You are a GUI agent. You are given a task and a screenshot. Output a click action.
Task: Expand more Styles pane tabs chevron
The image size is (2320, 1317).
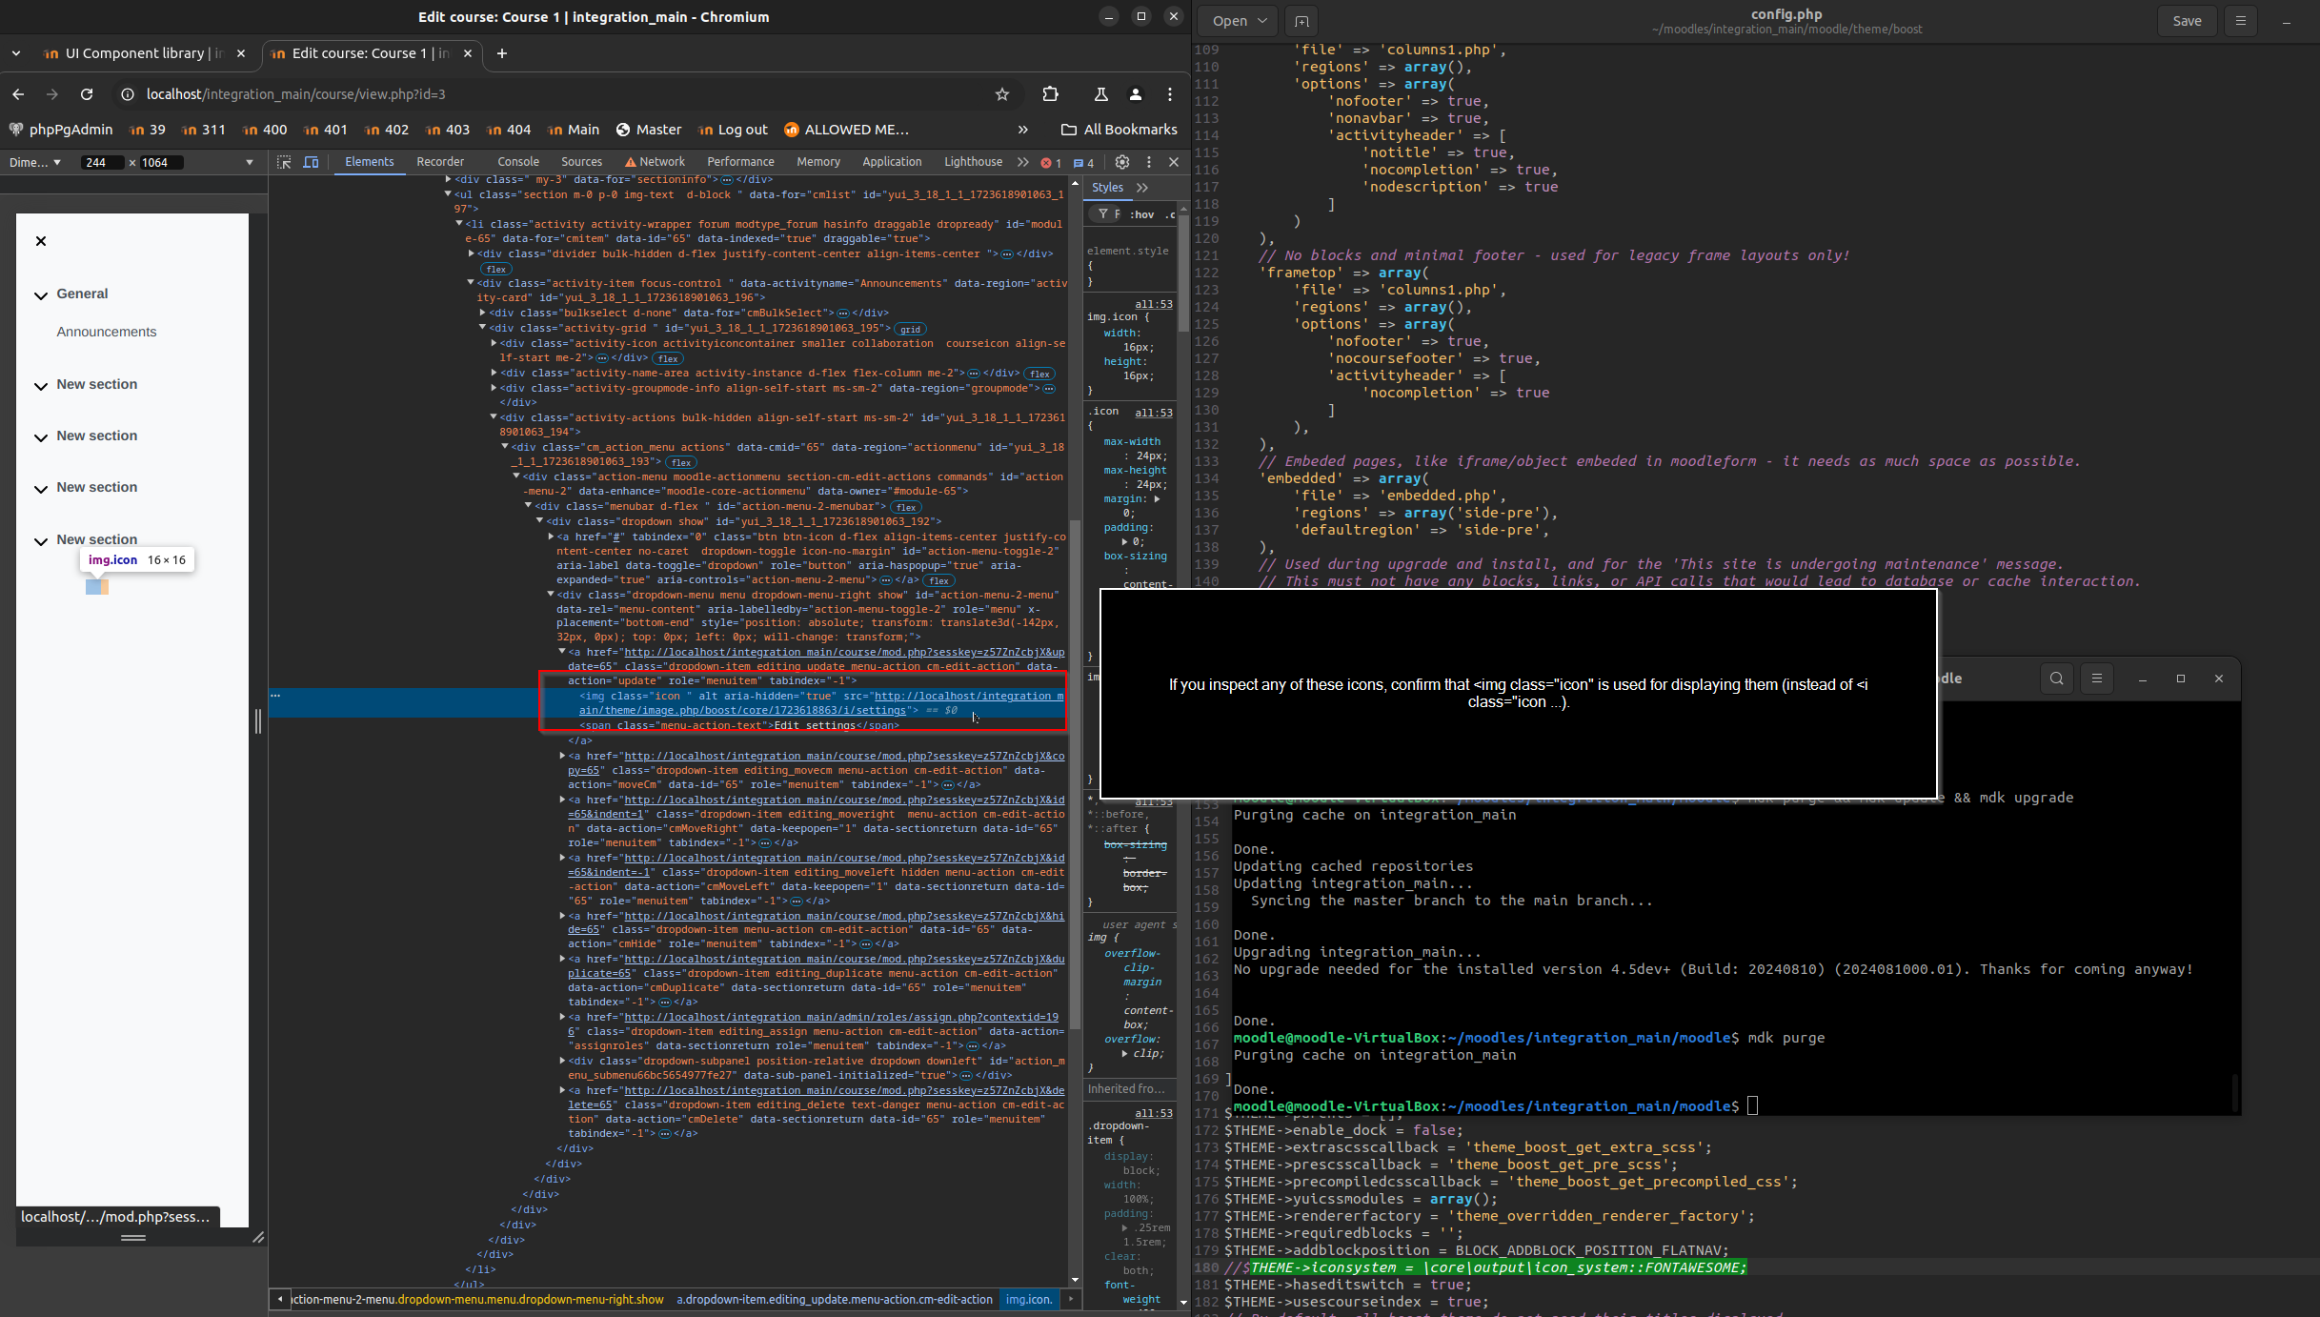click(x=1143, y=188)
